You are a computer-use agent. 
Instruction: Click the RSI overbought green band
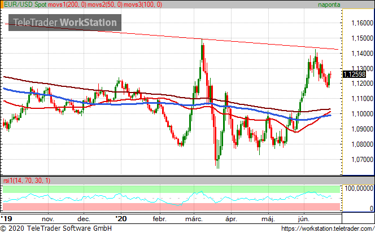171,189
